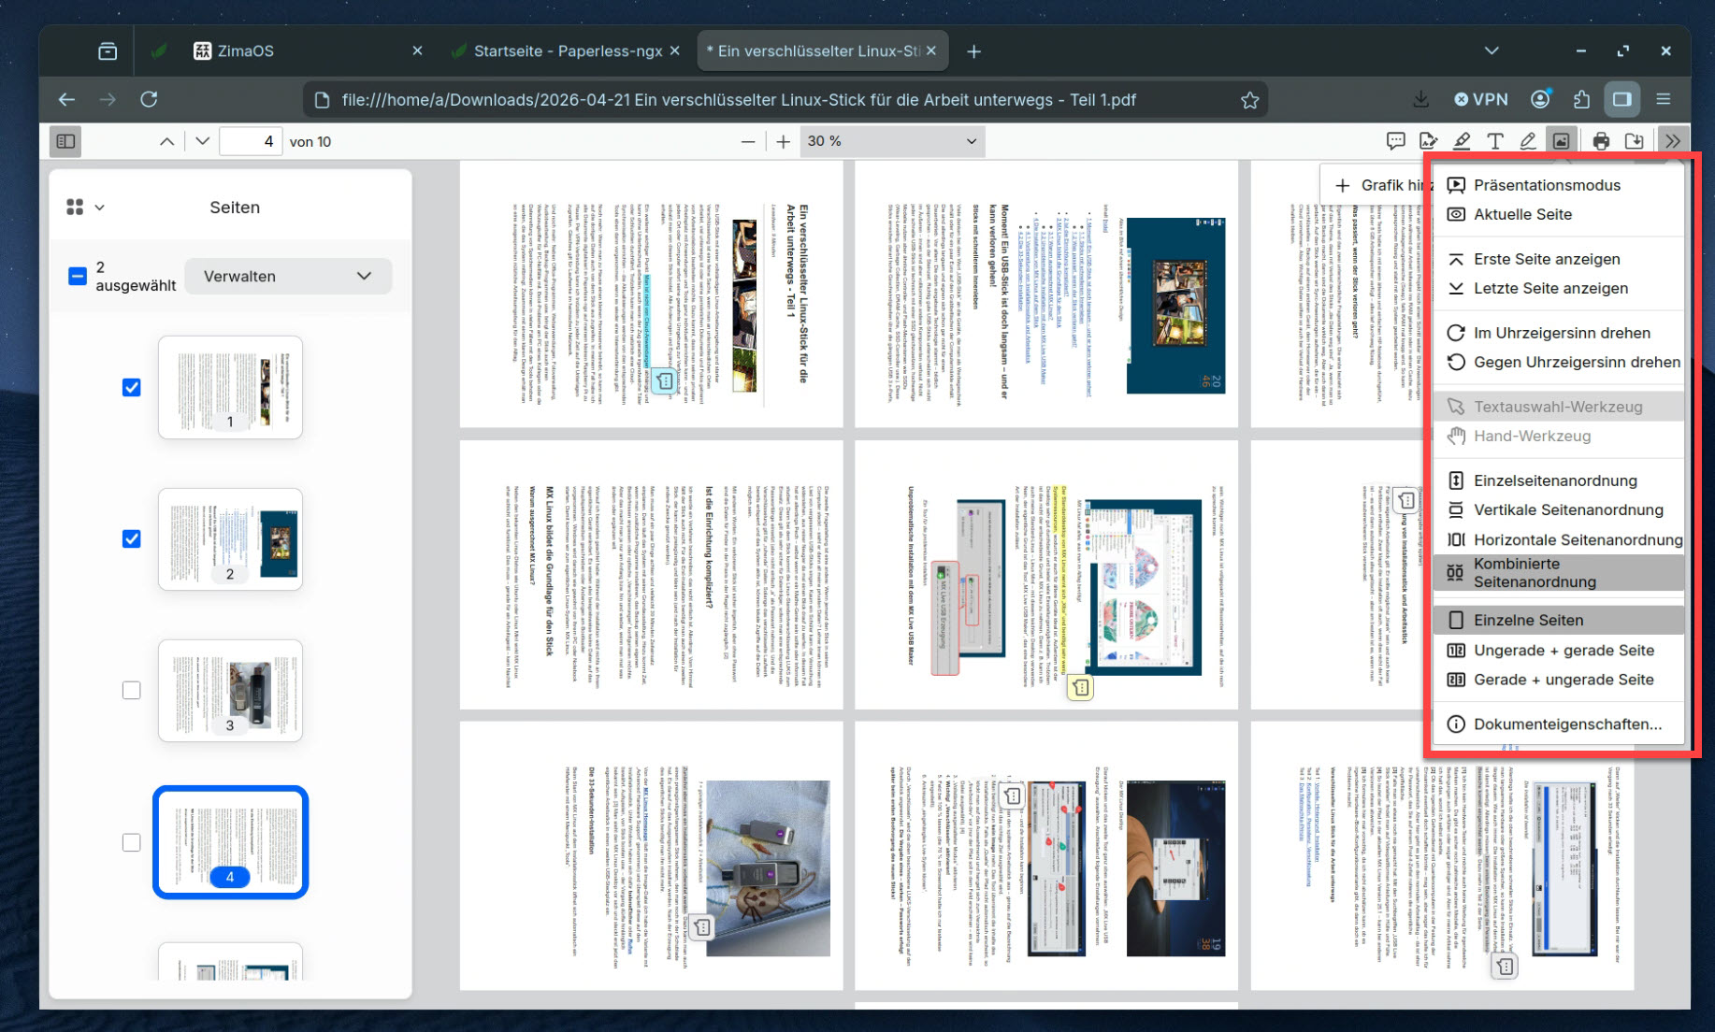Click the page number input field
Image resolution: width=1715 pixels, height=1032 pixels.
251,141
